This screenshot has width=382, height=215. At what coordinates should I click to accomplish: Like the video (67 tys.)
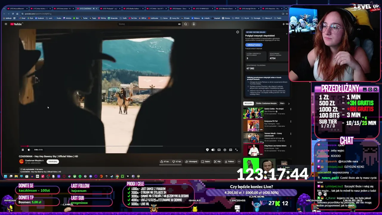pos(165,162)
